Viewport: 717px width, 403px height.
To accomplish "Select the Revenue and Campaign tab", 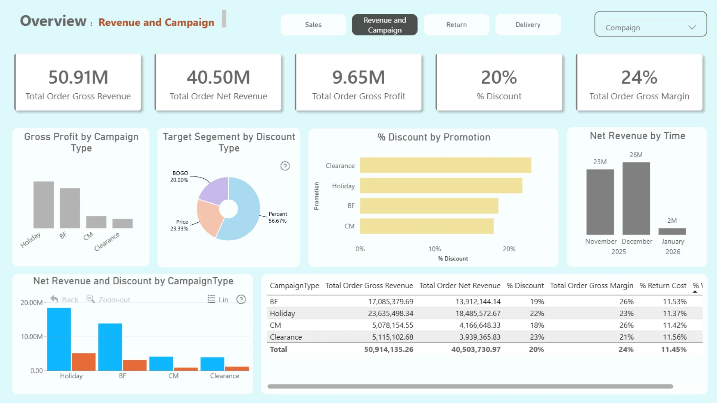I will pyautogui.click(x=385, y=25).
